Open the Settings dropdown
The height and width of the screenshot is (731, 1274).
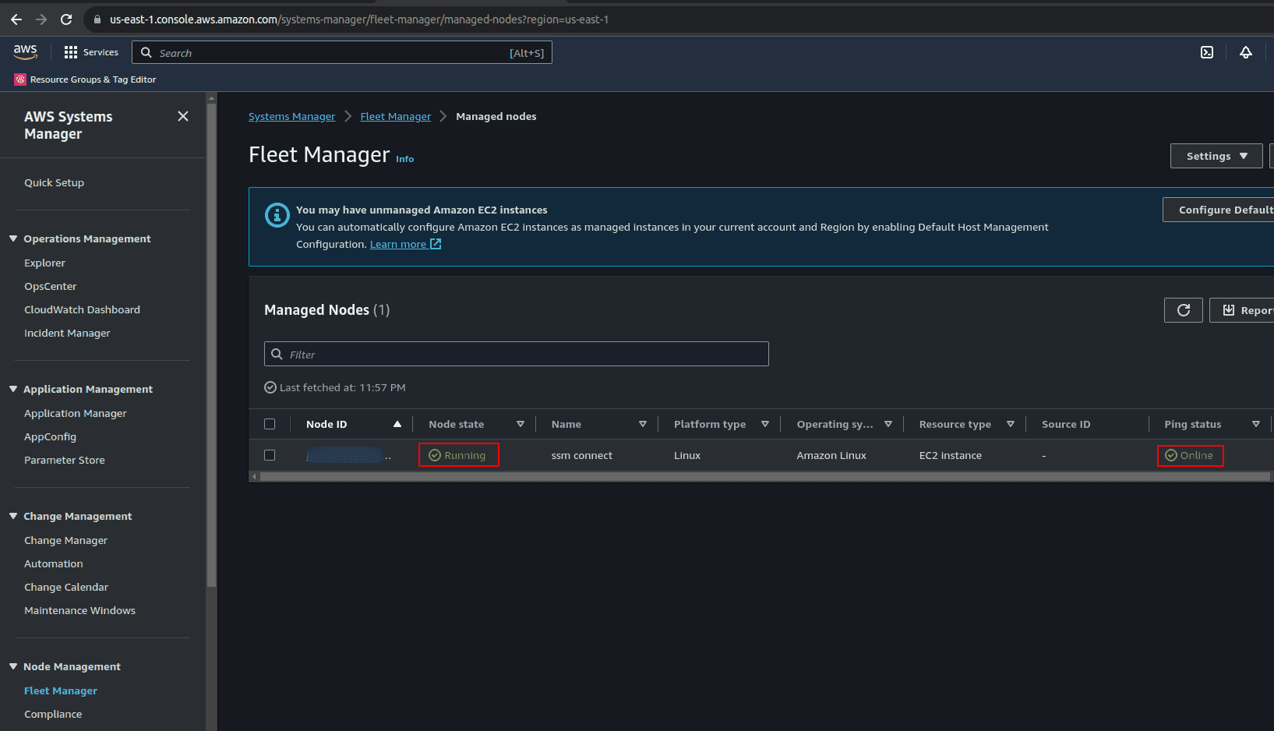[1216, 156]
